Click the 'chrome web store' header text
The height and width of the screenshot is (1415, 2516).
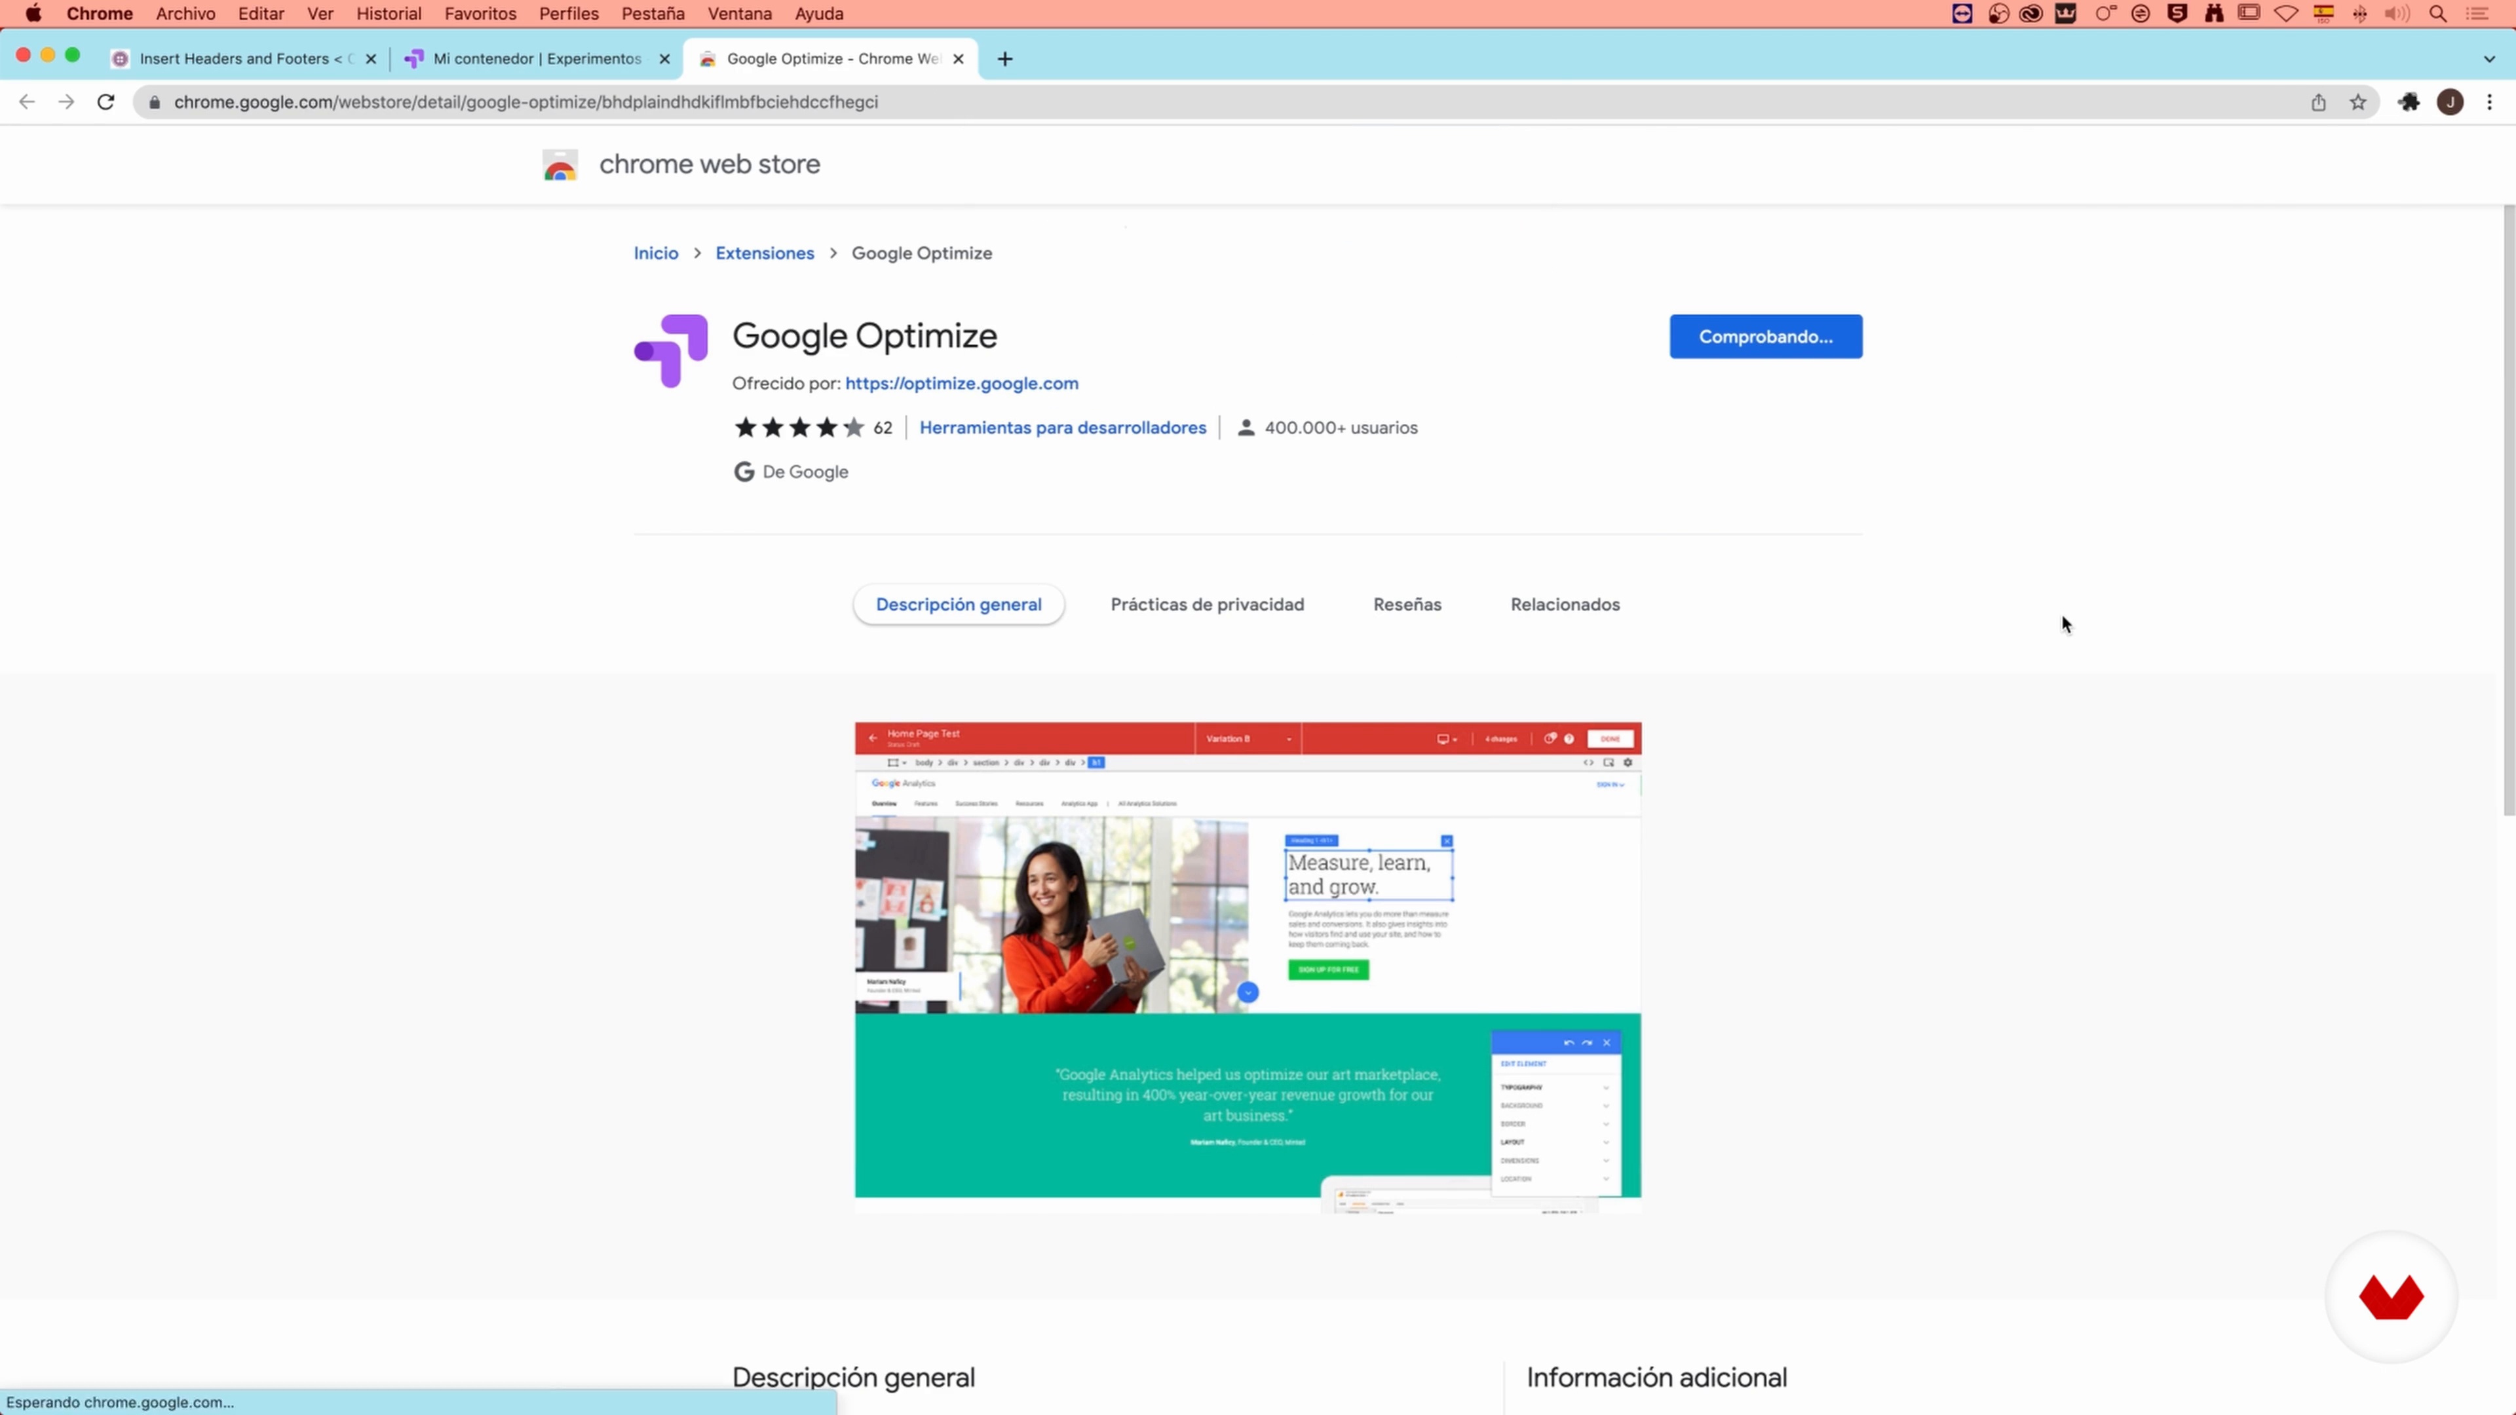click(709, 164)
